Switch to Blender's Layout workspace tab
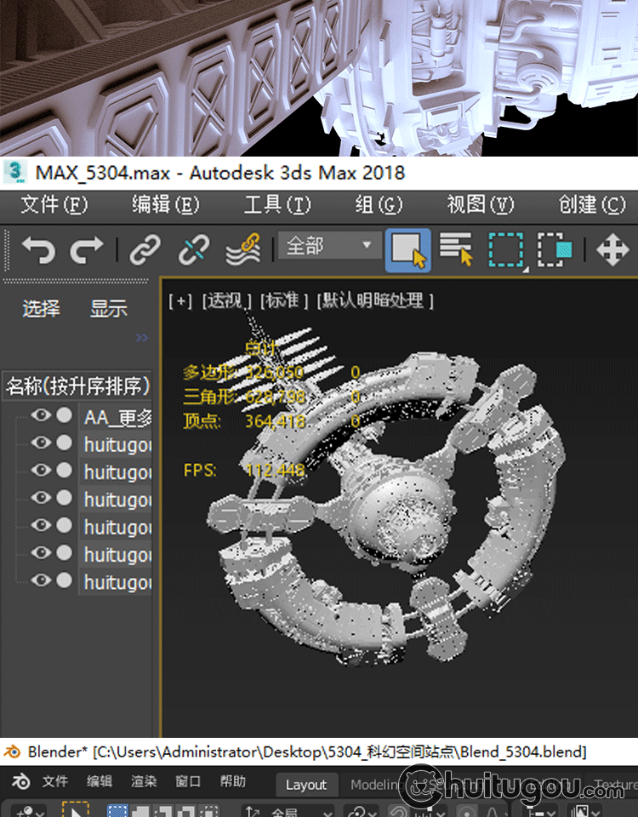Image resolution: width=638 pixels, height=817 pixels. click(x=305, y=785)
